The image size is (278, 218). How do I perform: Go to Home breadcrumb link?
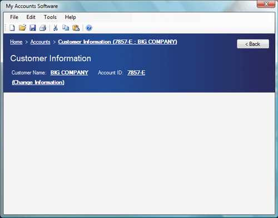point(16,42)
